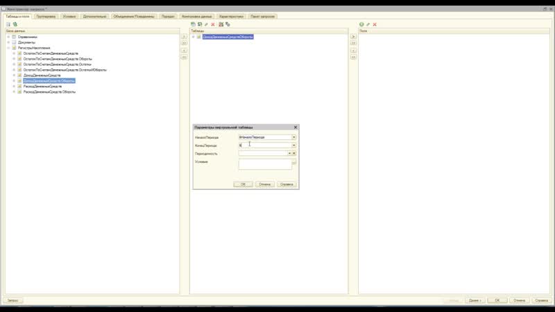
Task: Close the virtual table parameters dialog
Action: [296, 128]
